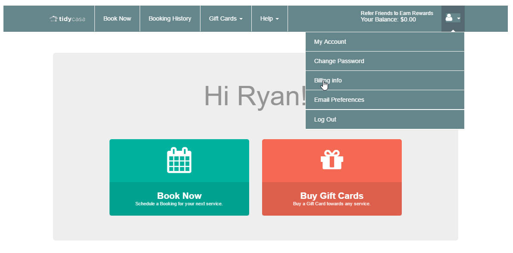The image size is (513, 253).
Task: Expand the Gift Cards dropdown menu
Action: (226, 18)
